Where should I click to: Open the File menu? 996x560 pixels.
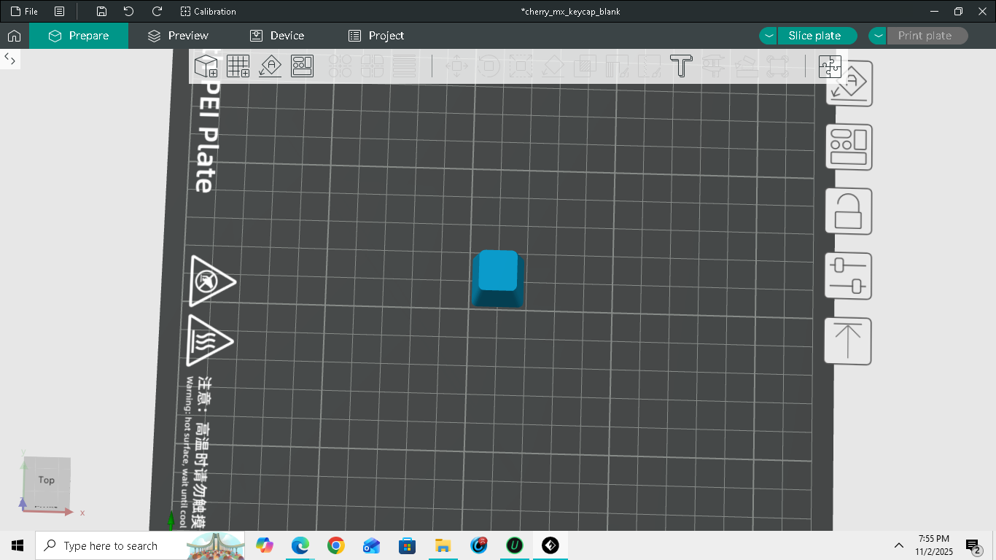point(24,12)
